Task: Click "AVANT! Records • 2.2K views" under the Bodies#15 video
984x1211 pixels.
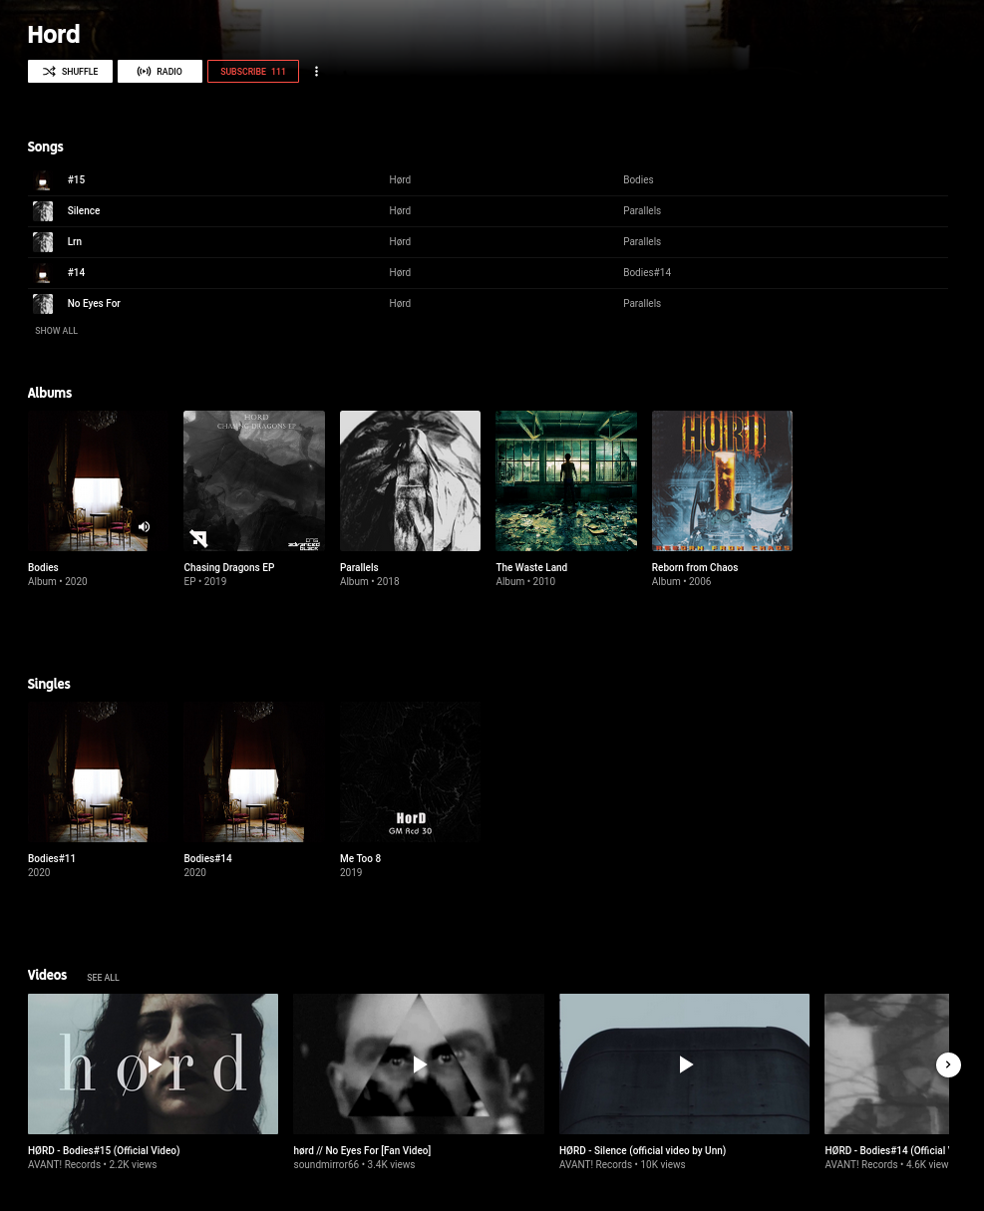Action: tap(92, 1165)
